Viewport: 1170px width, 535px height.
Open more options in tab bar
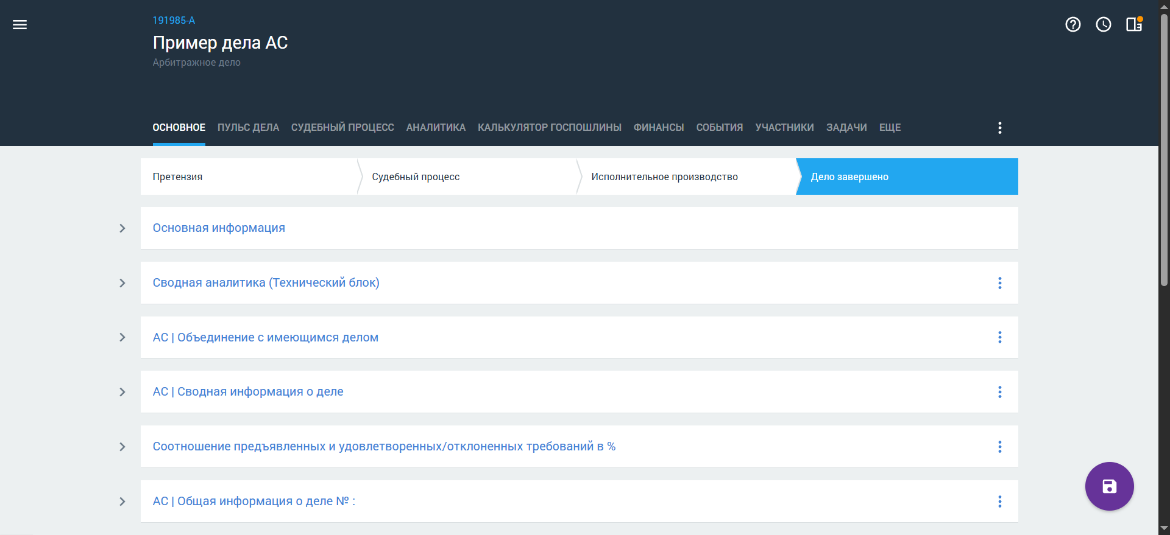[999, 128]
